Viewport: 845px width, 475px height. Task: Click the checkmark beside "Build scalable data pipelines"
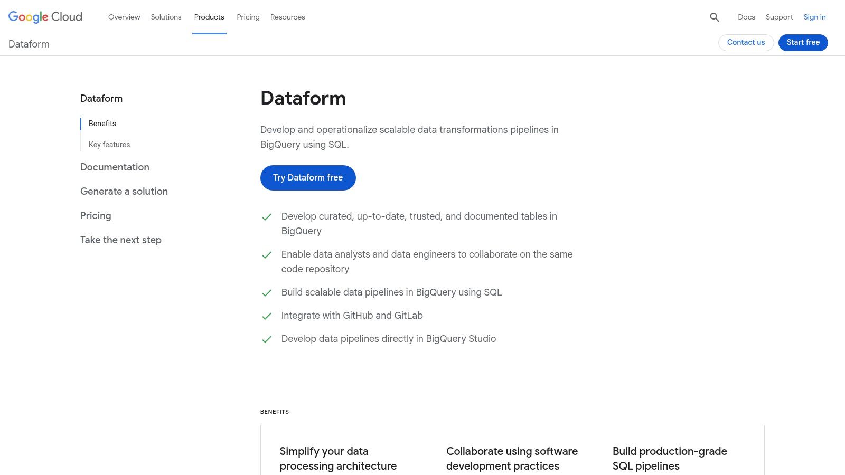pyautogui.click(x=267, y=292)
